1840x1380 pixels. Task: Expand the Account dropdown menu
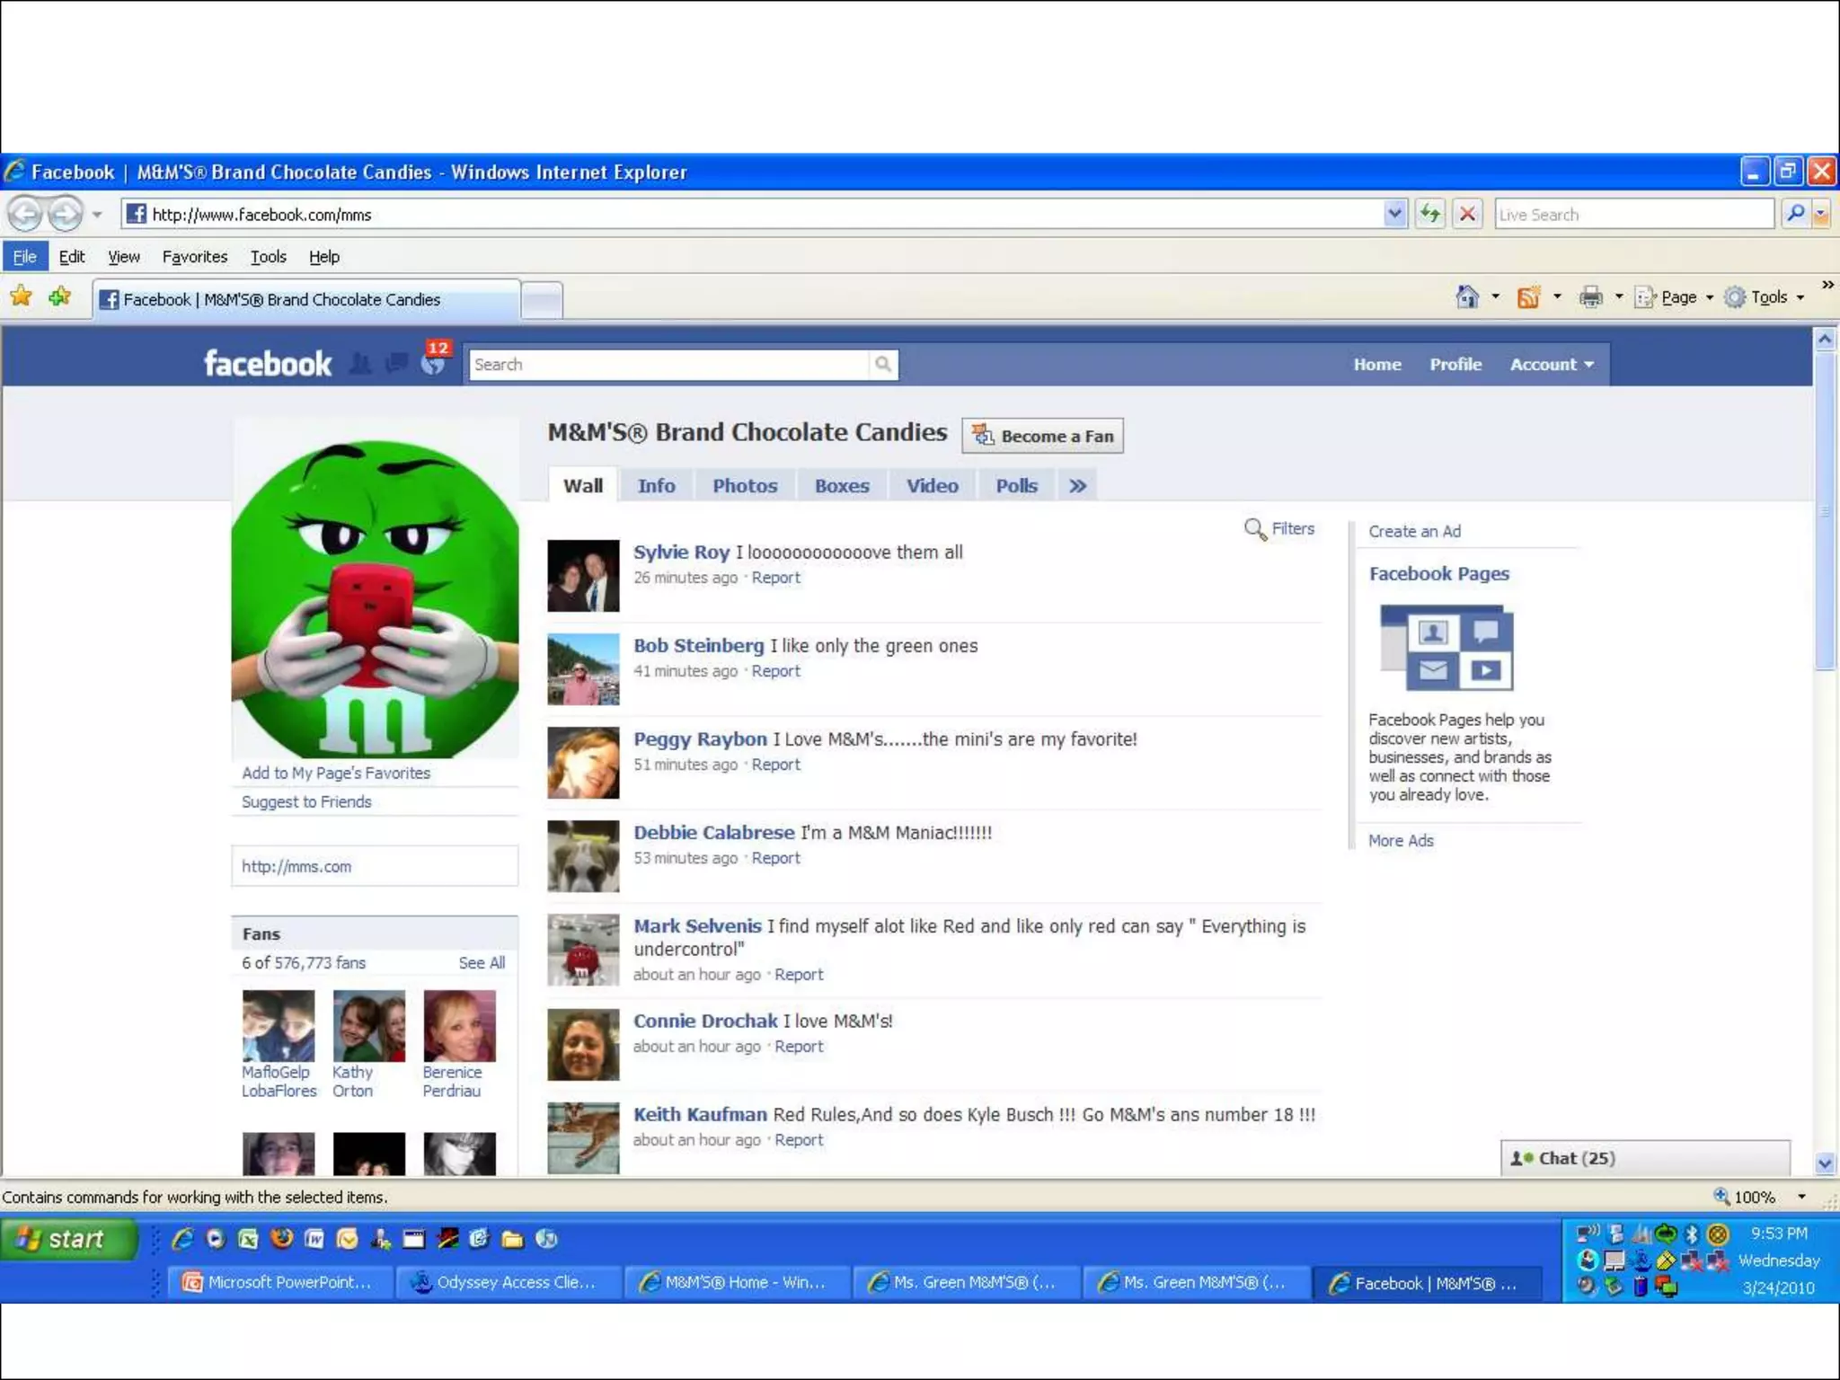point(1552,364)
